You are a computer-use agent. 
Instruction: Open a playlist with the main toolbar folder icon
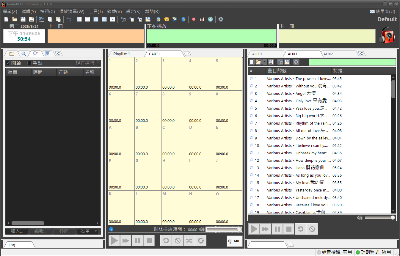click(15, 19)
